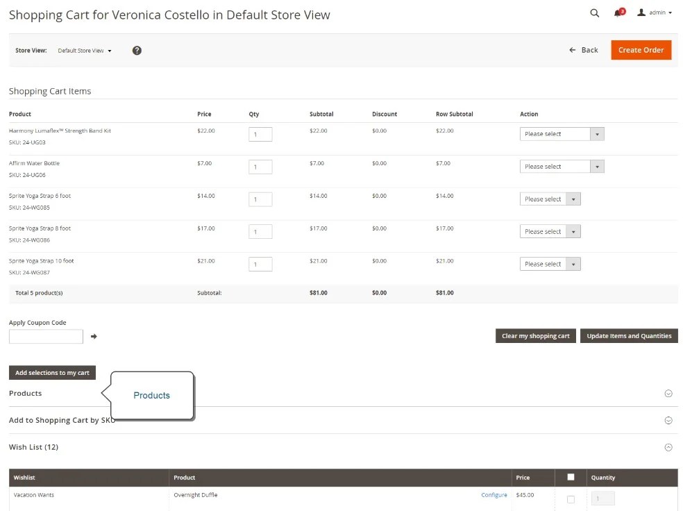Screen dimensions: 683x511
Task: Open action dropdown for Sprite Yoga Strap 10 foot
Action: (550, 264)
